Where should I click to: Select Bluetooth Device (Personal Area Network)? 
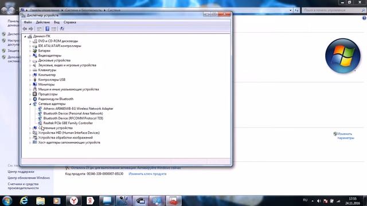pyautogui.click(x=73, y=113)
